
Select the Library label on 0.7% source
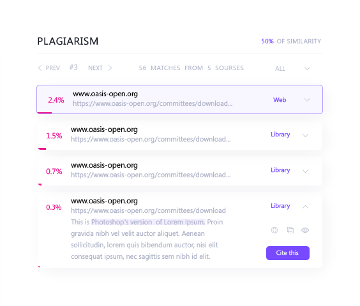[x=280, y=170]
